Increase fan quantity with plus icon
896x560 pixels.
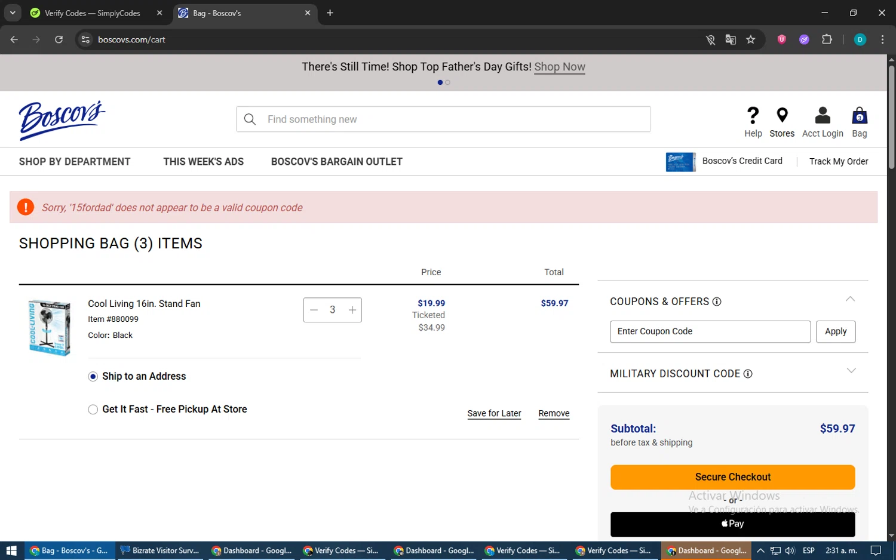(x=352, y=310)
